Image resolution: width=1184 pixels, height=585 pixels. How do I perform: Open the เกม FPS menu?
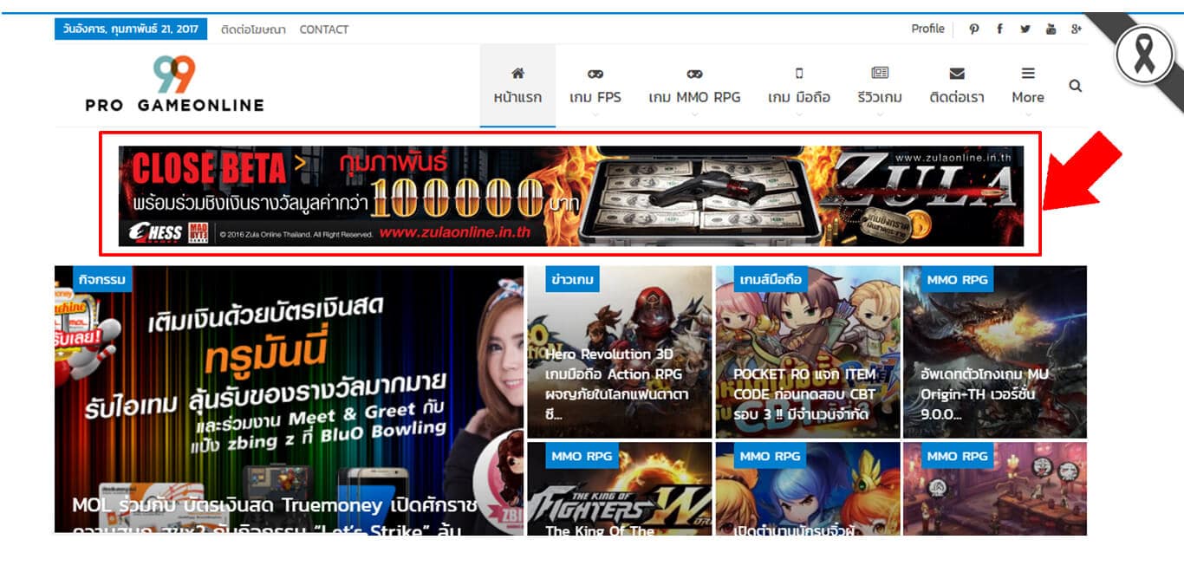pos(595,86)
